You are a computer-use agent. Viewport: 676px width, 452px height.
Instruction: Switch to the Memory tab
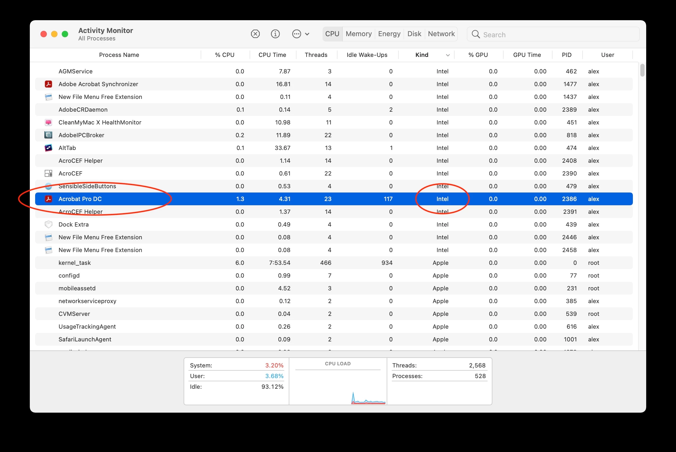(358, 34)
